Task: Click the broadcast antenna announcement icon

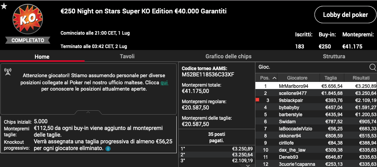Action: (8, 72)
